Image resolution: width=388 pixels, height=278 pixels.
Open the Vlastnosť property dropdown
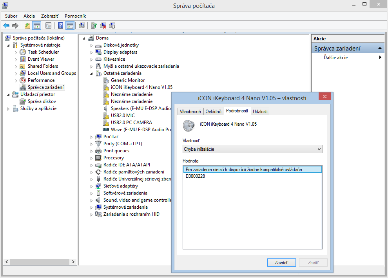pos(252,149)
